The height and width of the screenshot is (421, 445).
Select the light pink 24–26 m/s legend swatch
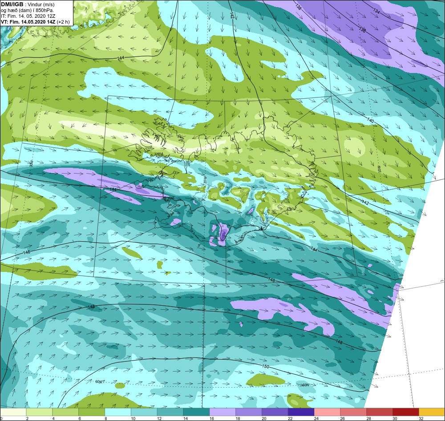(327, 412)
